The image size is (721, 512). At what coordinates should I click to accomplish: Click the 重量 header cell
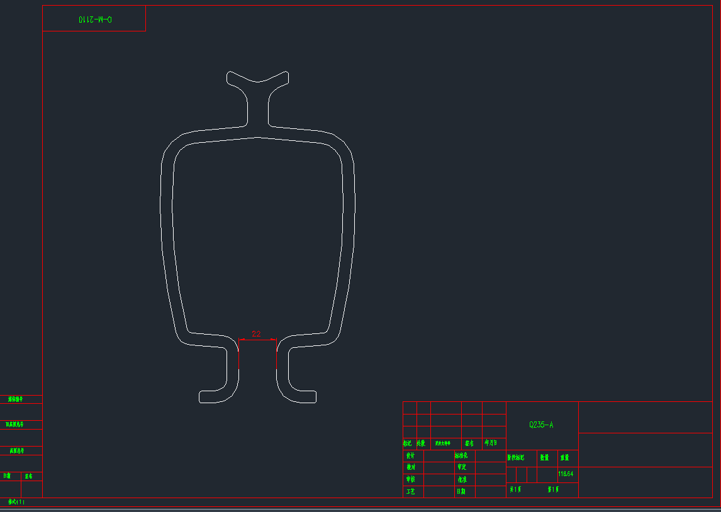pyautogui.click(x=566, y=458)
